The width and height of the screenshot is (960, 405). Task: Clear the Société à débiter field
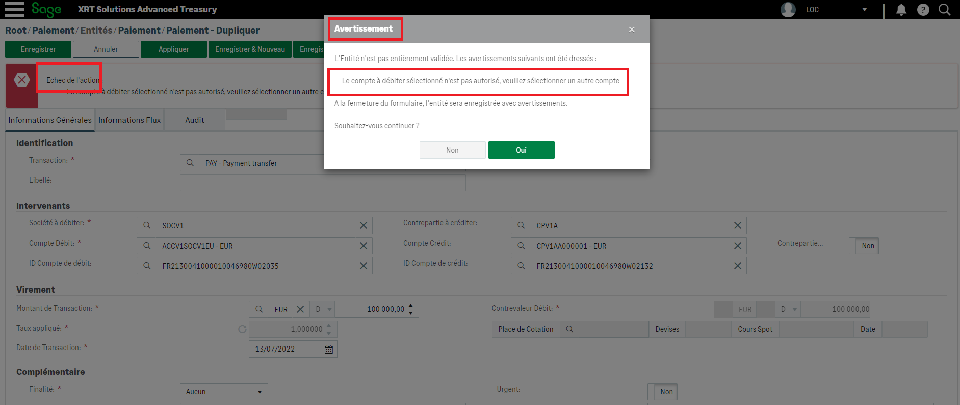tap(364, 225)
